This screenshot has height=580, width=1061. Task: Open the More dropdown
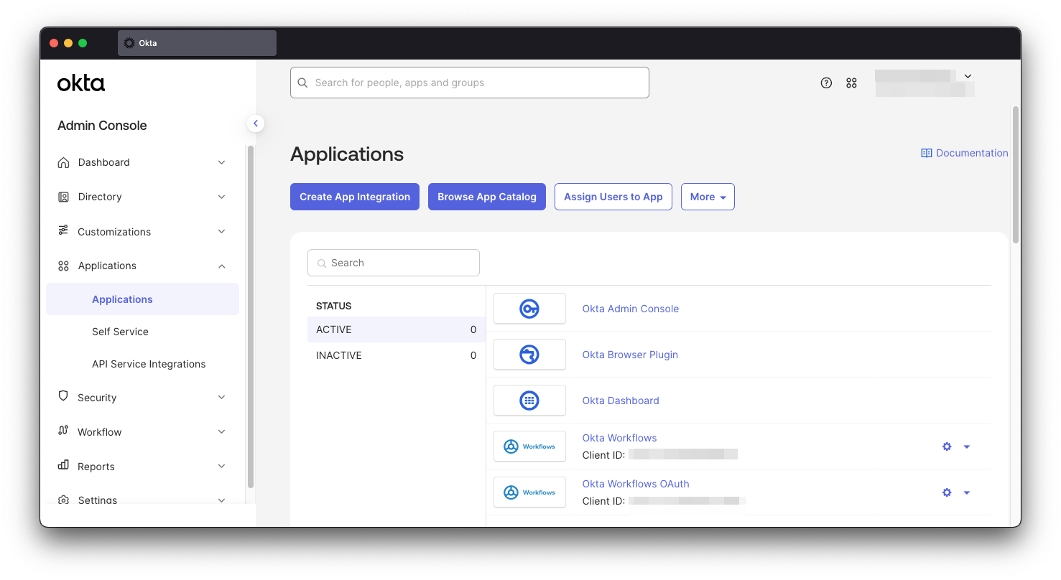(x=708, y=197)
